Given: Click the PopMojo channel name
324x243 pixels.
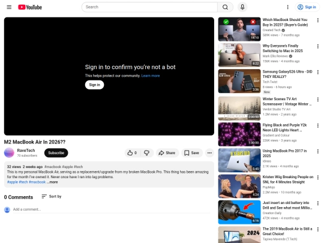Looking at the screenshot, I should pos(269,187).
